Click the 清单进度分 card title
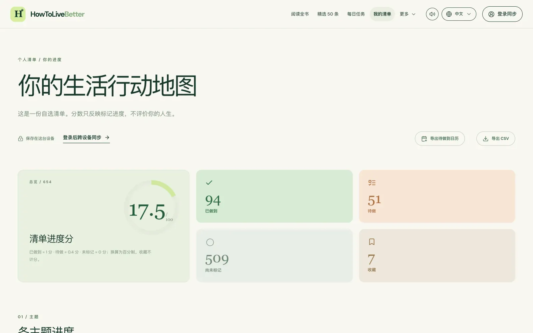This screenshot has height=333, width=533. tap(51, 239)
